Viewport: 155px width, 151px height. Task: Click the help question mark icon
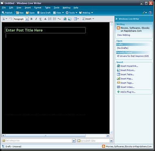pos(150,13)
